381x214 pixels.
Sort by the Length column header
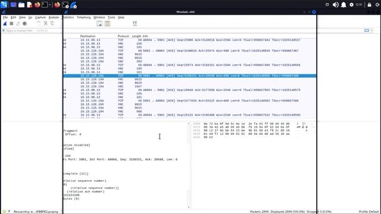coord(136,36)
